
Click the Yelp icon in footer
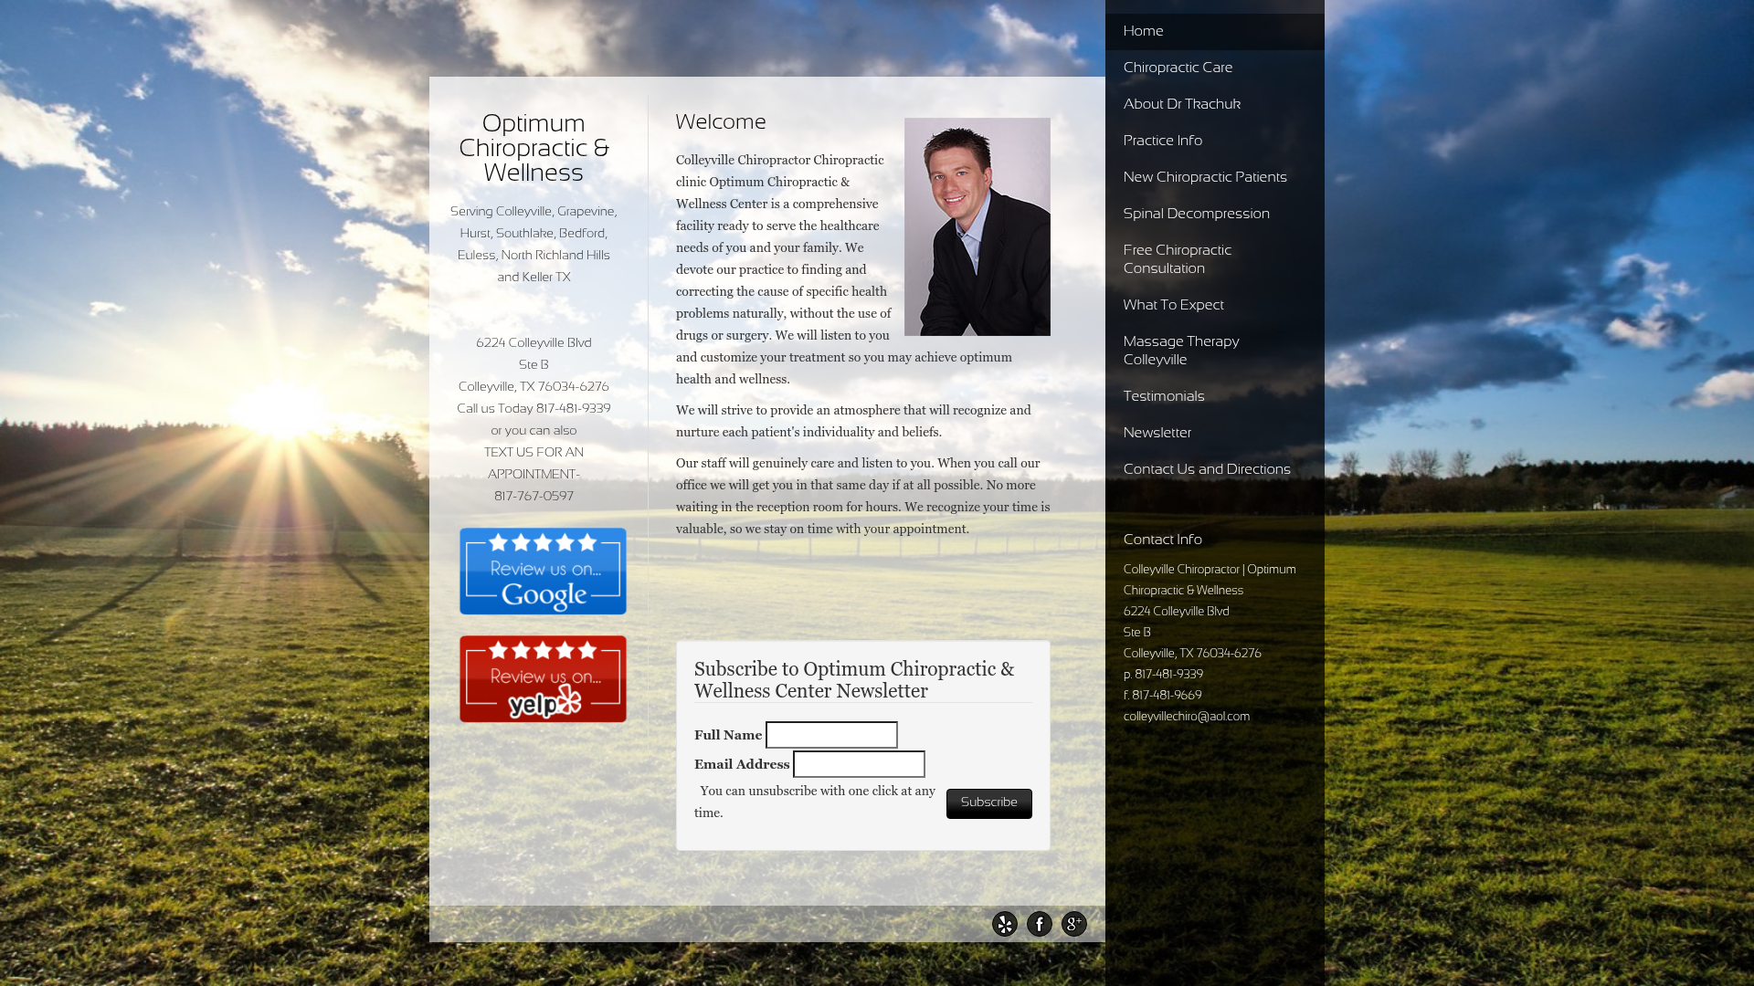pos(1004,924)
